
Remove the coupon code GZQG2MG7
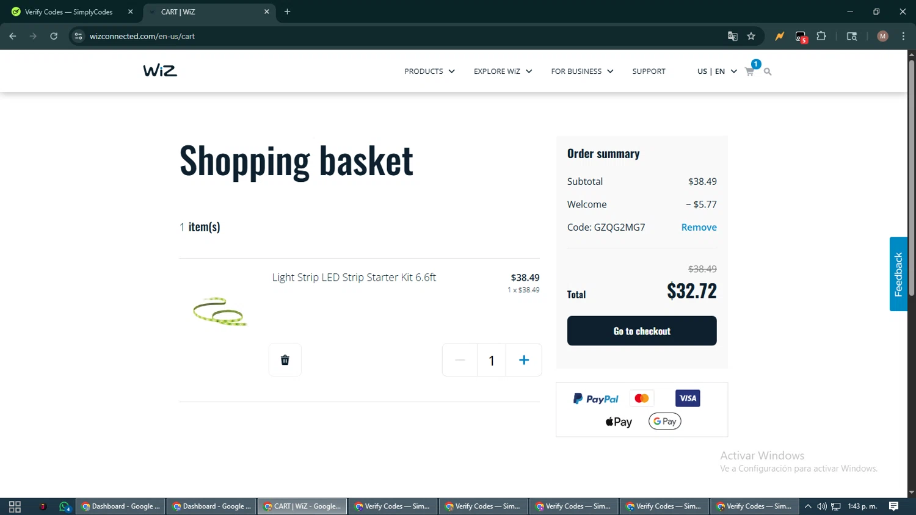pos(699,227)
